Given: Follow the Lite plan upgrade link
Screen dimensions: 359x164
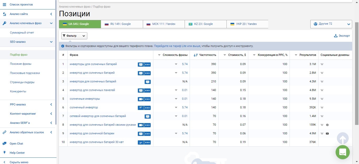Looking at the screenshot, I should pyautogui.click(x=177, y=46).
